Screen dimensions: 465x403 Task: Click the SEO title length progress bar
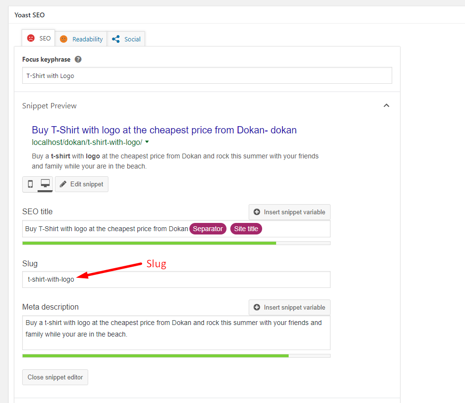click(x=176, y=243)
